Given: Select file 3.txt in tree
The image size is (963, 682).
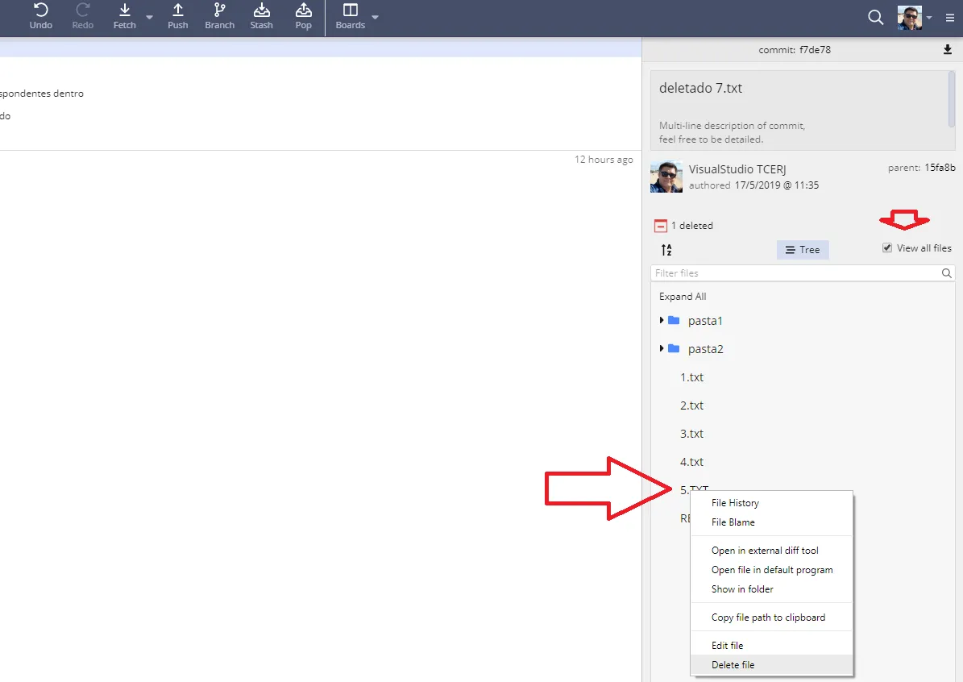Looking at the screenshot, I should pos(691,434).
